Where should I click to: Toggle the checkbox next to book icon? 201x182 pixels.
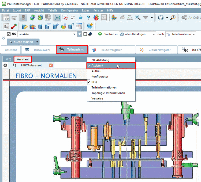[85, 34]
